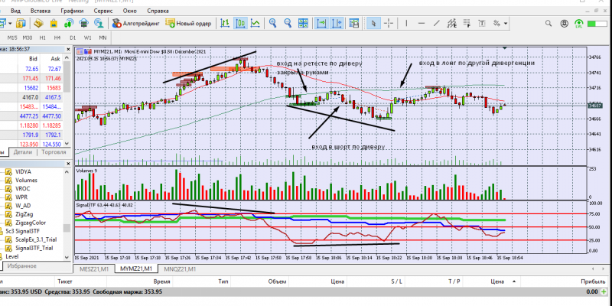This screenshot has height=306, width=612.
Task: Open the Избранное tab in Navigator
Action: tap(23, 265)
